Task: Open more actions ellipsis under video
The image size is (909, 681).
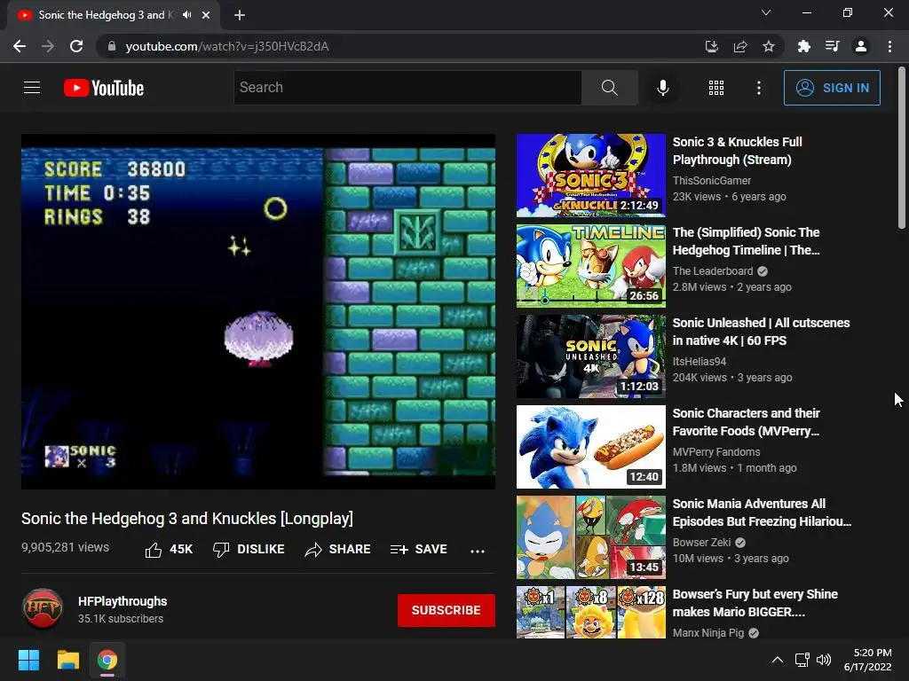Action: pyautogui.click(x=477, y=551)
